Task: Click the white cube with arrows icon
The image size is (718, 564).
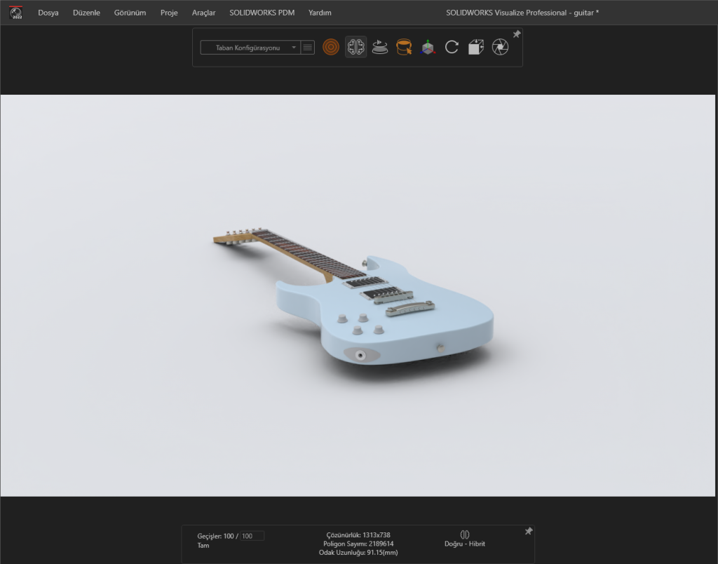Action: pyautogui.click(x=476, y=47)
